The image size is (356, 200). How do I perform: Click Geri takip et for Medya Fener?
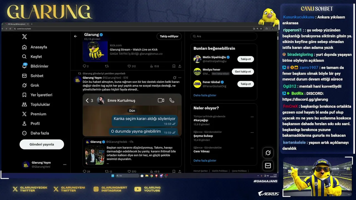[x=243, y=71]
